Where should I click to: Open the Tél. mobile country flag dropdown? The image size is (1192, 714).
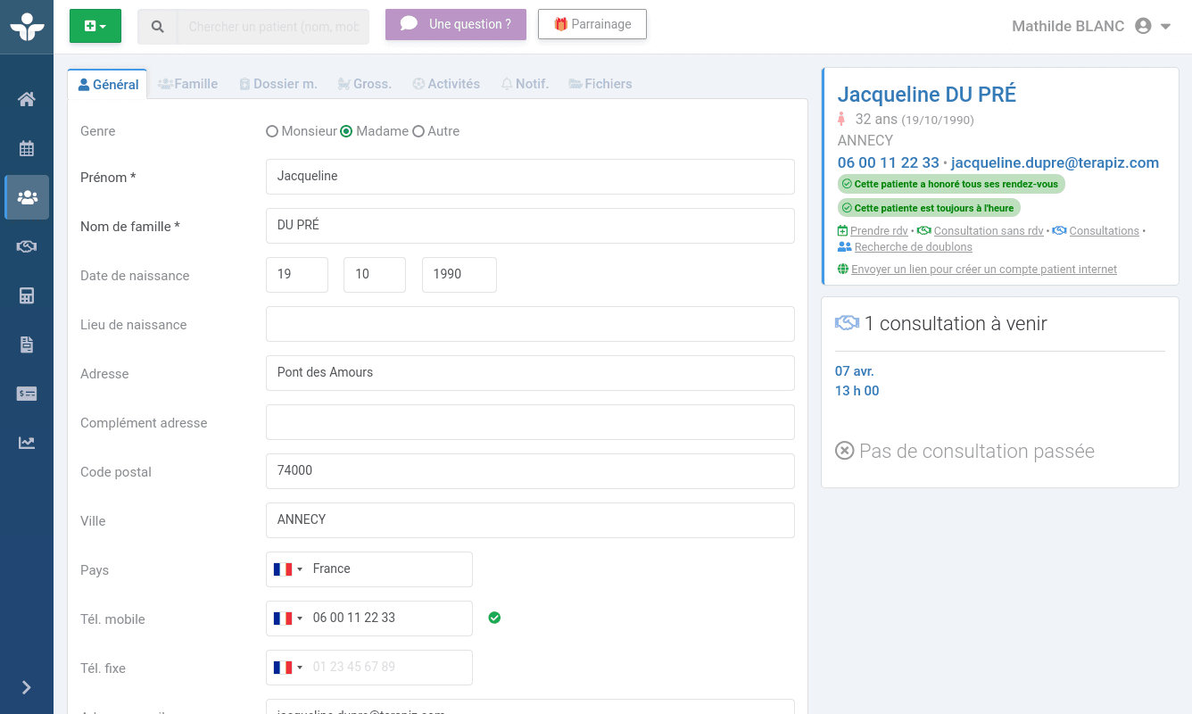point(288,619)
